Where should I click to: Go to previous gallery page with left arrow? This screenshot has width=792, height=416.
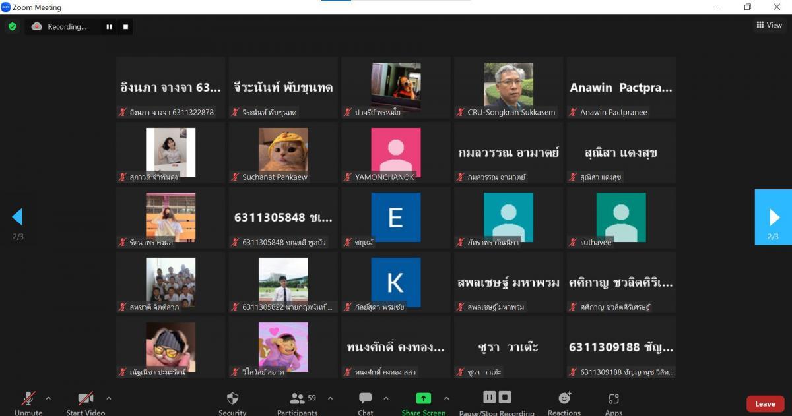[x=18, y=217]
